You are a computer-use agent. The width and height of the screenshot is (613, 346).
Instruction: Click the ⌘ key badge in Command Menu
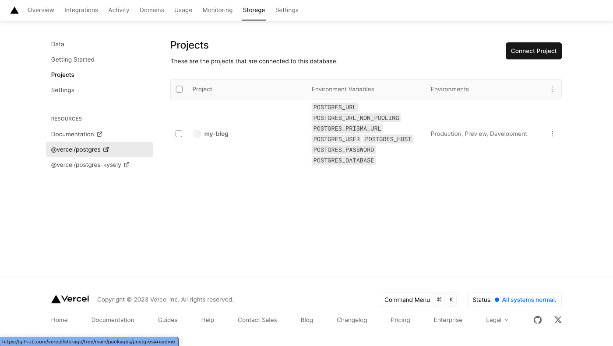pos(439,300)
